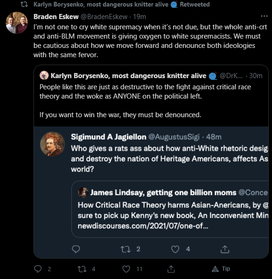The width and height of the screenshot is (272, 279).
Task: Open Karlyn Borysenko's quoted tweet name
Action: coord(128,76)
